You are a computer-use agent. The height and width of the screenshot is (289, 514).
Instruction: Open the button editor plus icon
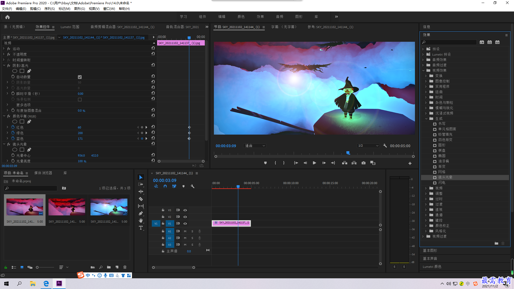click(x=410, y=163)
